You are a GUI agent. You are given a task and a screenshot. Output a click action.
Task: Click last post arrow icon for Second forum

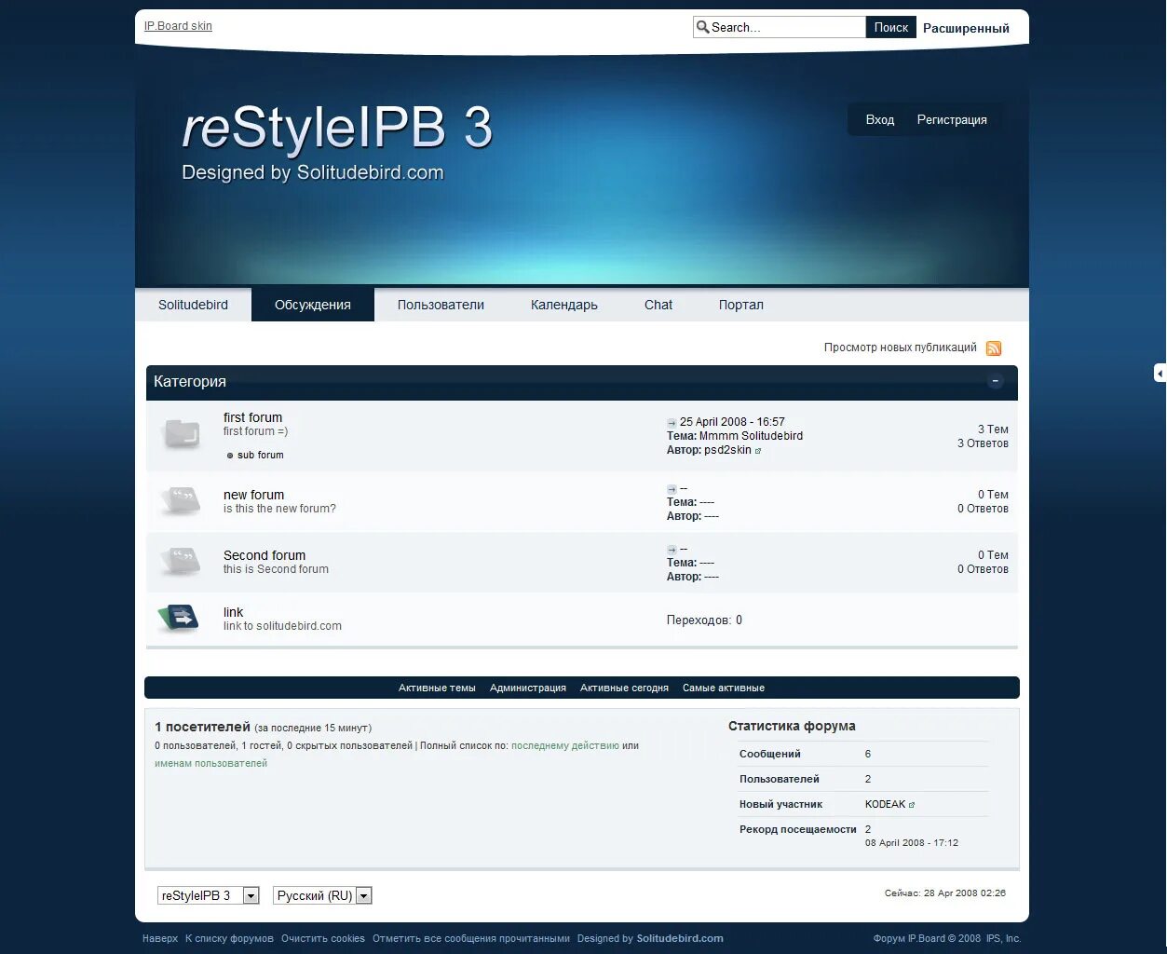(x=672, y=550)
